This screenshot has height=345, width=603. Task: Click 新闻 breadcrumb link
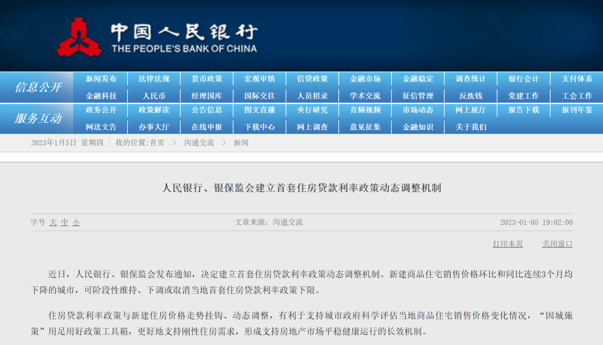[241, 143]
